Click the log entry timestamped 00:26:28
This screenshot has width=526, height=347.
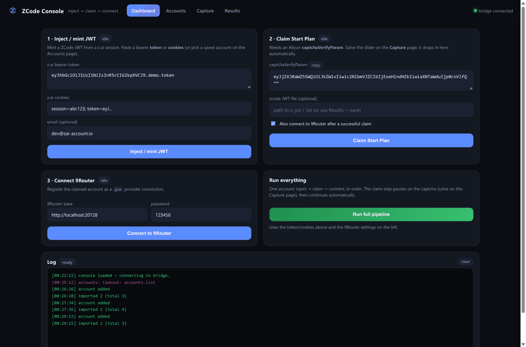pos(89,296)
